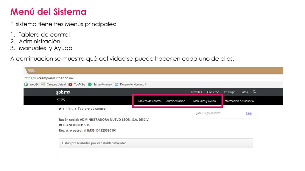Click the Inicio breadcrumb link
The image size is (305, 171).
[69, 109]
